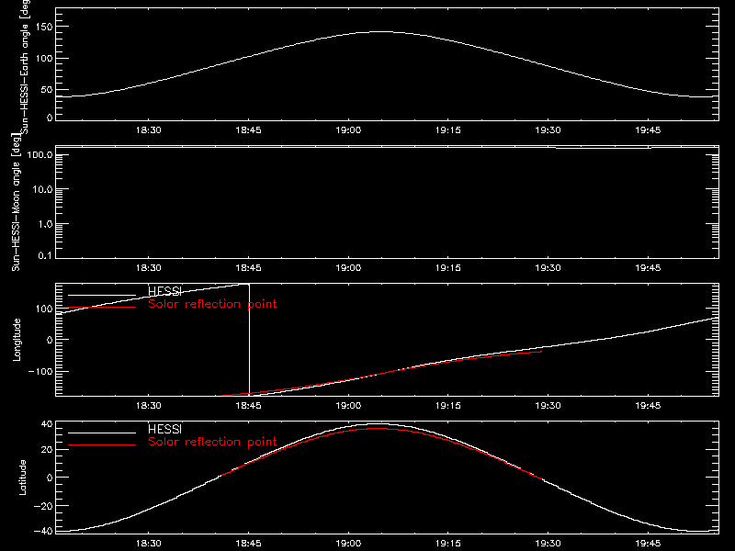Click the 18:45 time label under Latitude plot
The width and height of the screenshot is (735, 551).
click(248, 544)
